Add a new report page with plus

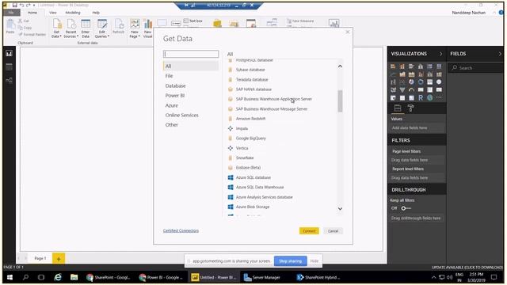pos(59,259)
